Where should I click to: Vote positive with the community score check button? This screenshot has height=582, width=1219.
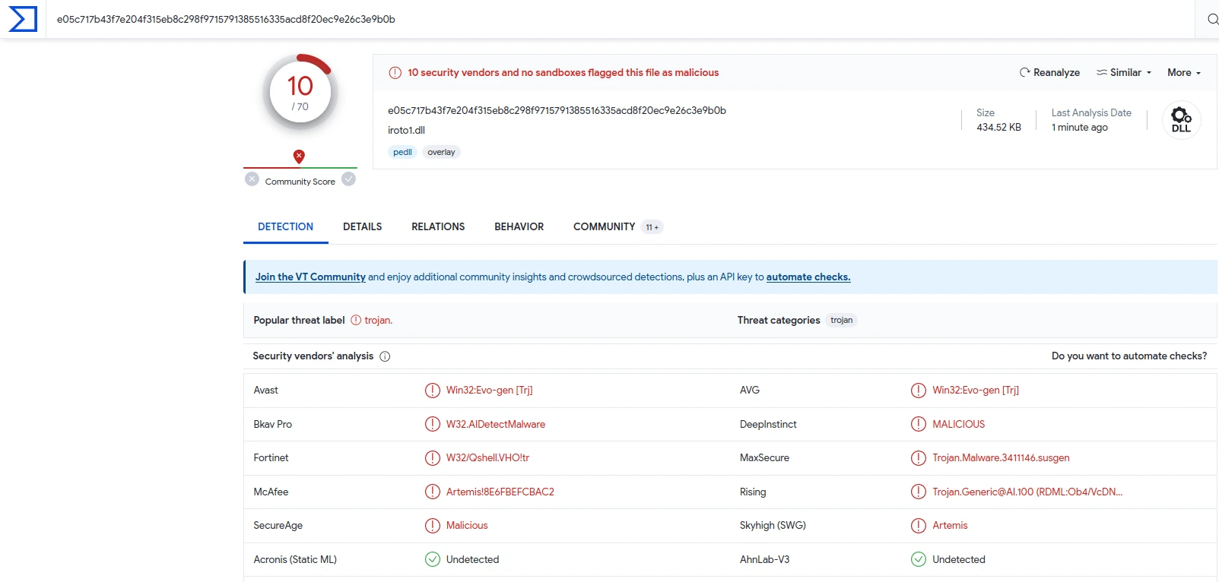349,179
